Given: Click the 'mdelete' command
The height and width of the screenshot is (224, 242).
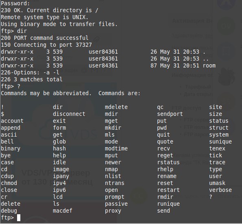Looking at the screenshot, I should 116,107.
